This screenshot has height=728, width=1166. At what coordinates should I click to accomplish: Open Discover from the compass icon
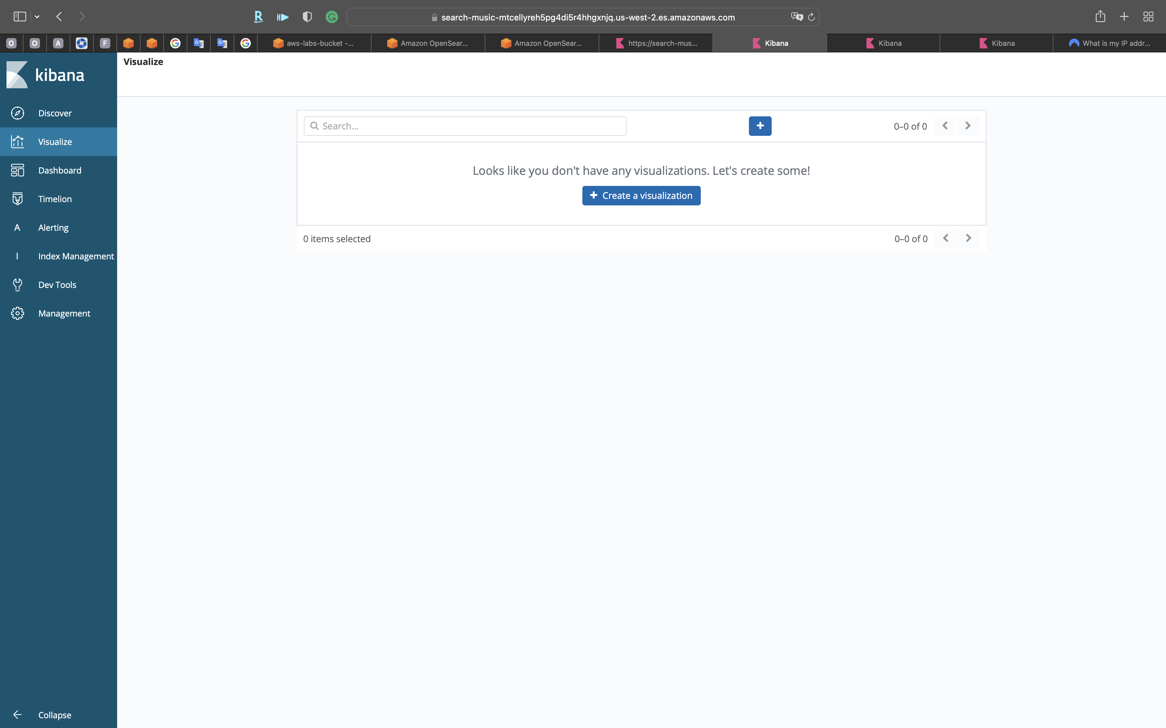pos(17,113)
